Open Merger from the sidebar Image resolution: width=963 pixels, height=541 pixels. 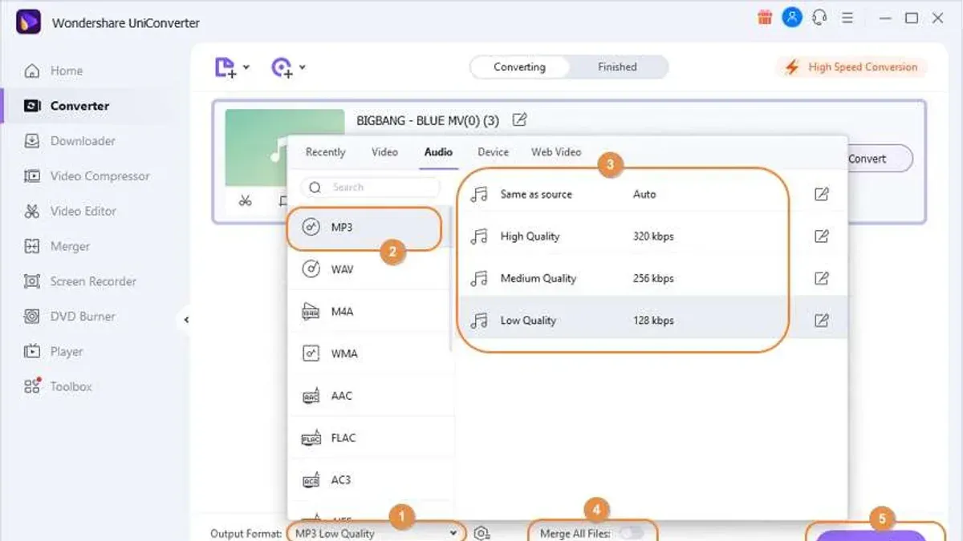pyautogui.click(x=57, y=246)
